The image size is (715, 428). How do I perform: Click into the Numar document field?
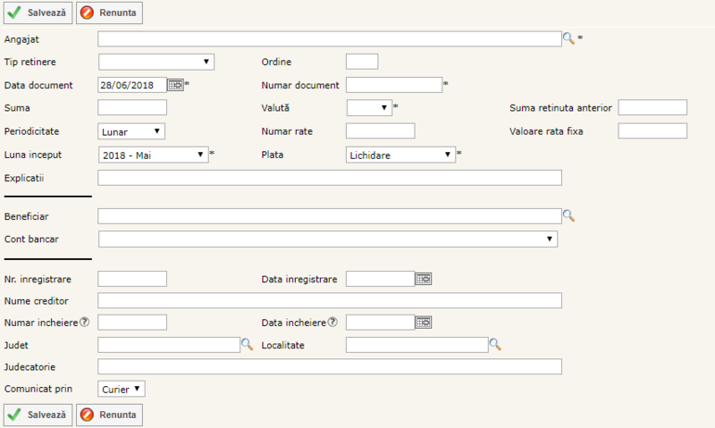[393, 85]
